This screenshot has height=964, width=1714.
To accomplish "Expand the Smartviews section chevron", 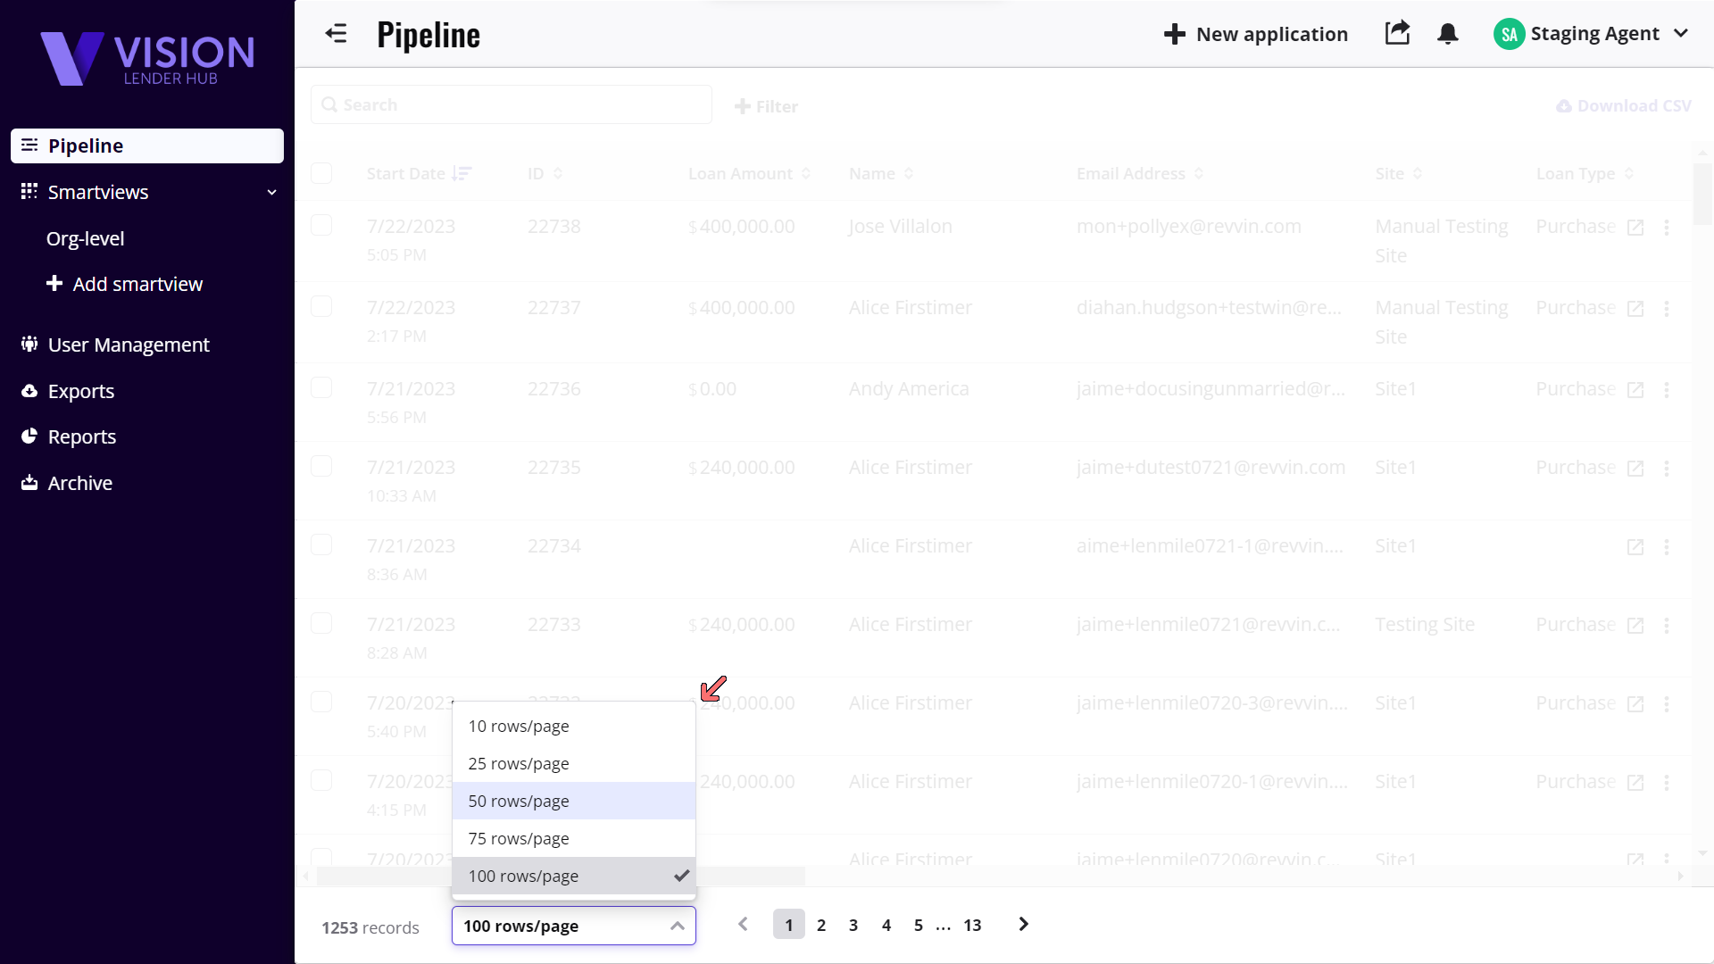I will pyautogui.click(x=271, y=192).
